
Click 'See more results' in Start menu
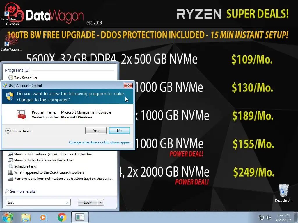pyautogui.click(x=23, y=191)
